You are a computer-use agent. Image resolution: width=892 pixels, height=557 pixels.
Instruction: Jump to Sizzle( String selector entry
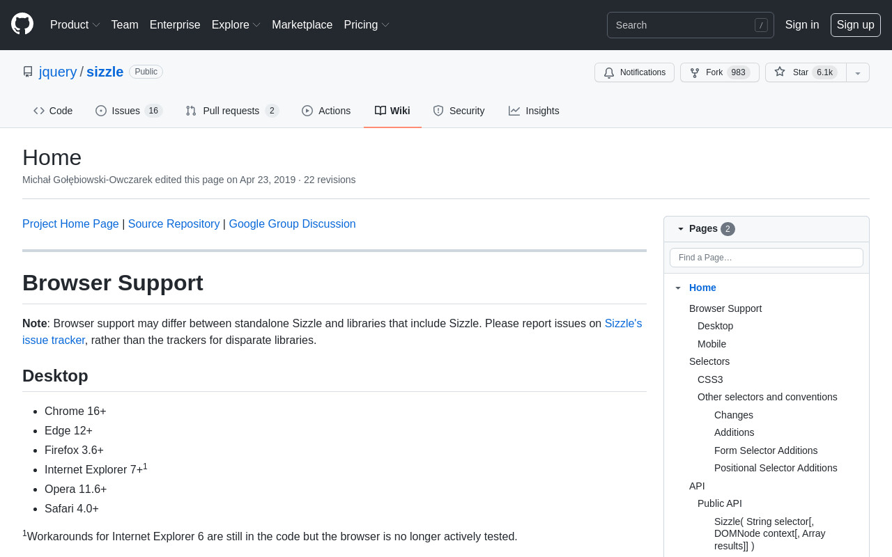[770, 533]
